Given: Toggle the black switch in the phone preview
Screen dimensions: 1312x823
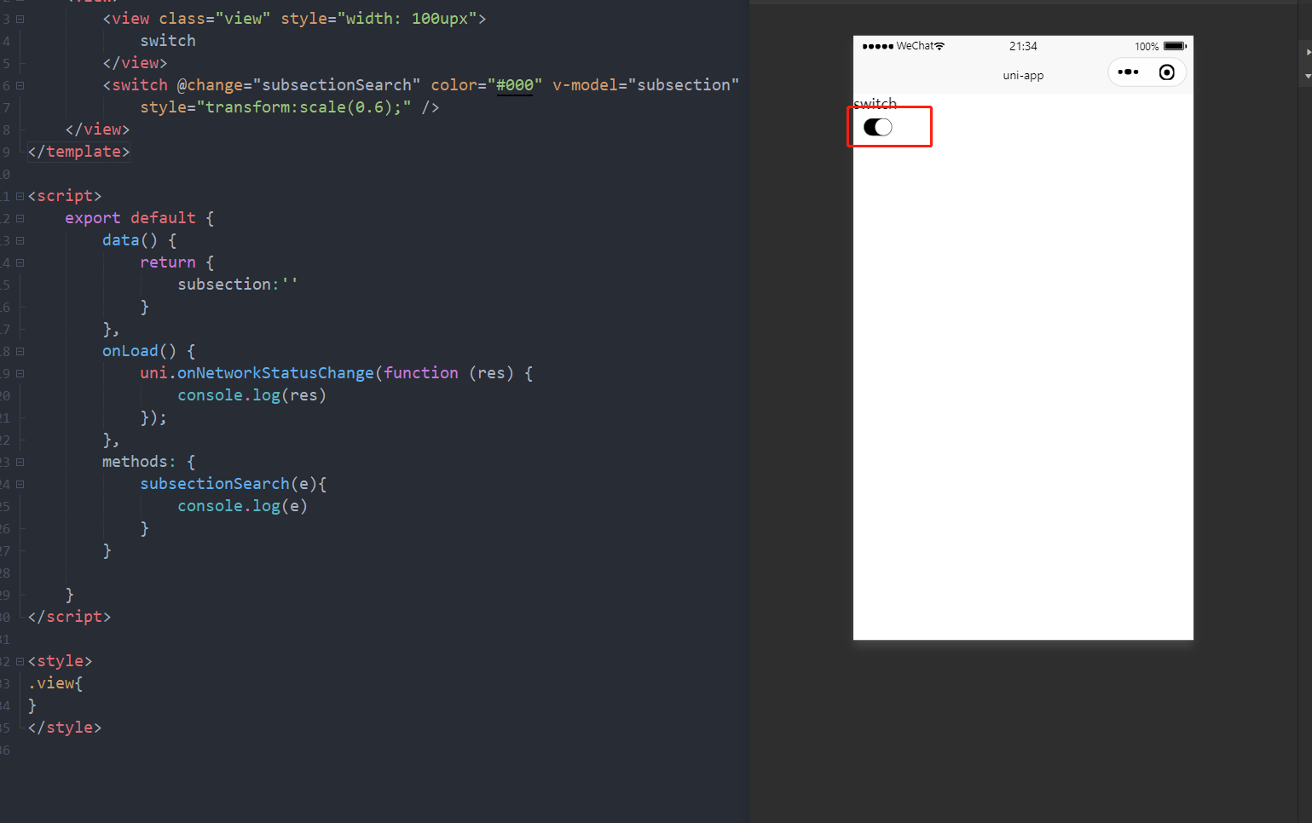Looking at the screenshot, I should coord(878,127).
